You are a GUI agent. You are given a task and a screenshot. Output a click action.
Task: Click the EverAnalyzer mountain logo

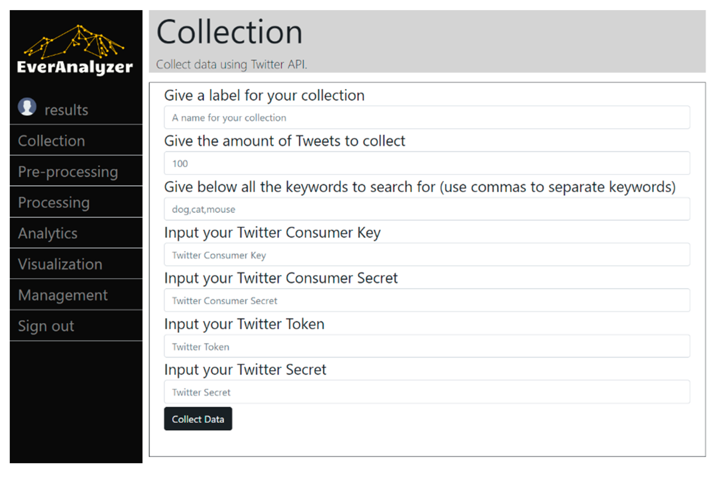[74, 42]
